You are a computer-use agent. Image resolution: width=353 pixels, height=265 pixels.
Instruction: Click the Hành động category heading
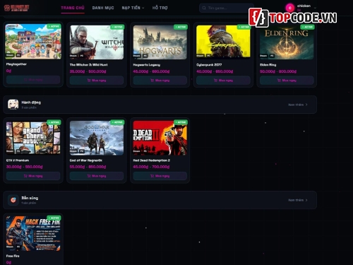pyautogui.click(x=31, y=102)
